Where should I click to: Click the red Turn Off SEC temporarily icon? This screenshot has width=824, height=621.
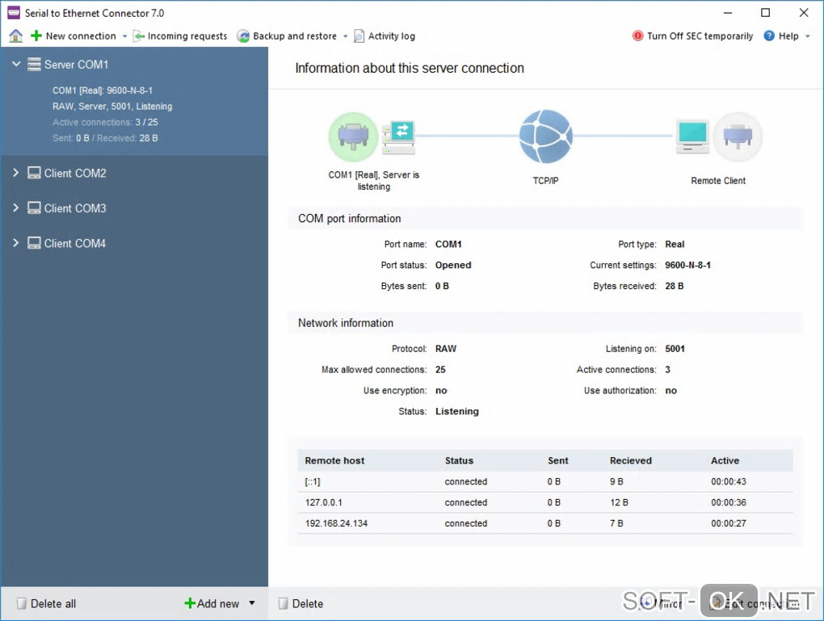637,36
